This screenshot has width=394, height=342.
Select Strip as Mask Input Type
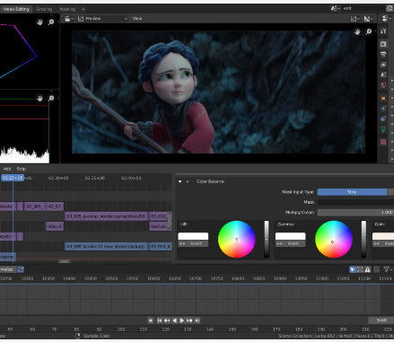pos(352,192)
